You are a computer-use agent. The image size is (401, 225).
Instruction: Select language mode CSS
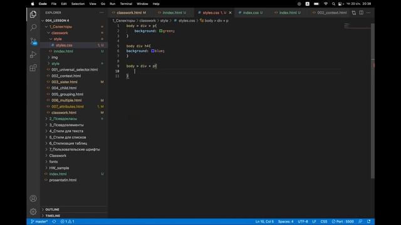[324, 221]
